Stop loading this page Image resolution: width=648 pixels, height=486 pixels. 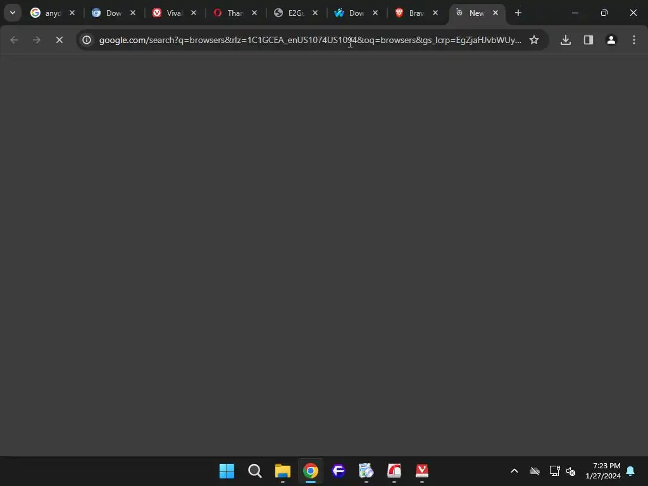tap(59, 40)
